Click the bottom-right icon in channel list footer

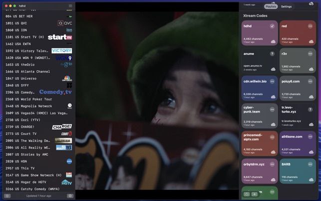pos(70,196)
